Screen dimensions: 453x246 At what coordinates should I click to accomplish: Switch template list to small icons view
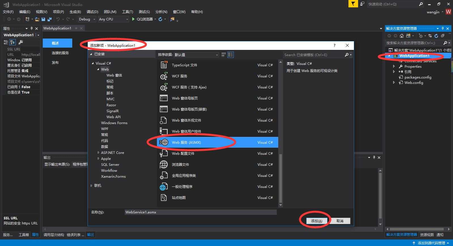pyautogui.click(x=224, y=55)
